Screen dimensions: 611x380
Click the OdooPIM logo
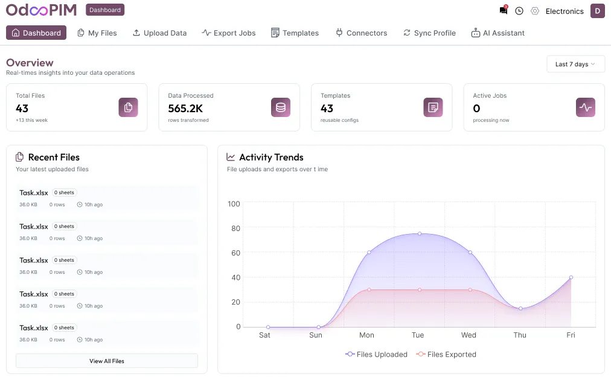tap(42, 10)
